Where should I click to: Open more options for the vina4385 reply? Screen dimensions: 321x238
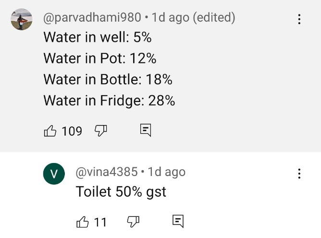(299, 174)
